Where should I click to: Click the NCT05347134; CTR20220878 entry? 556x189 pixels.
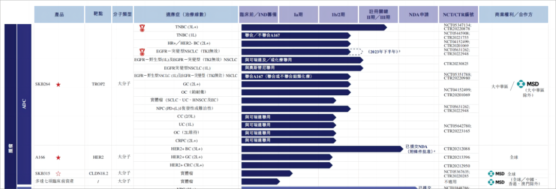pos(457,27)
